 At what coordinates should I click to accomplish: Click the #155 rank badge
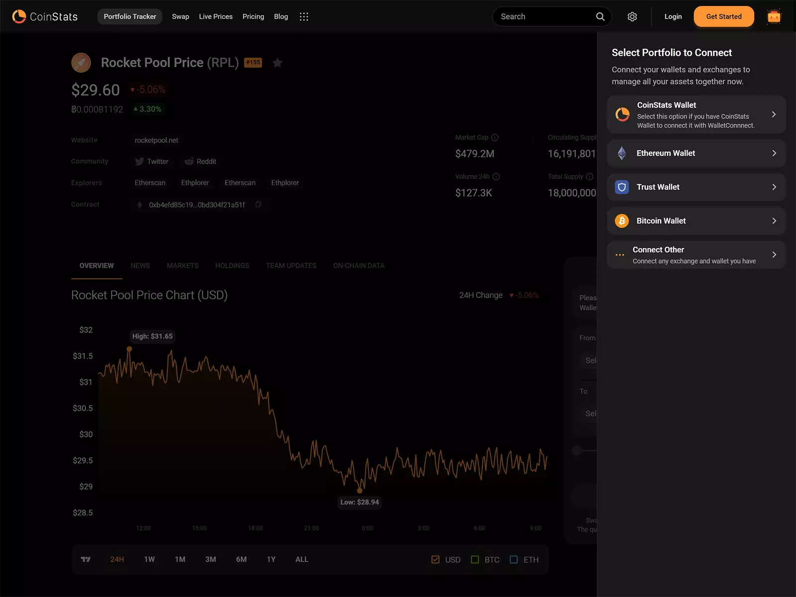[253, 63]
